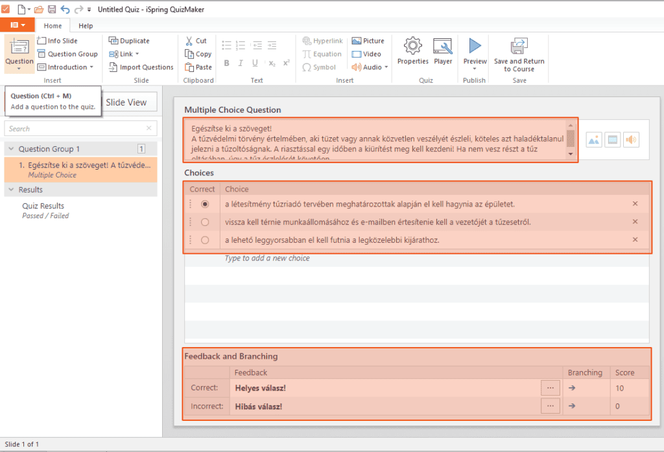Viewport: 664px width, 452px height.
Task: Switch to the Help tab
Action: point(86,26)
